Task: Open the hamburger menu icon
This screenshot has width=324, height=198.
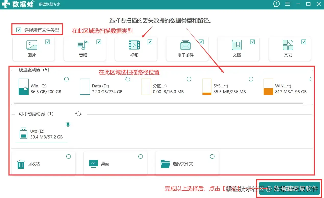Action: (288, 4)
